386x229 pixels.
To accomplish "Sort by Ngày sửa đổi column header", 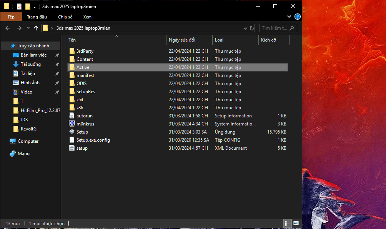I will [182, 40].
